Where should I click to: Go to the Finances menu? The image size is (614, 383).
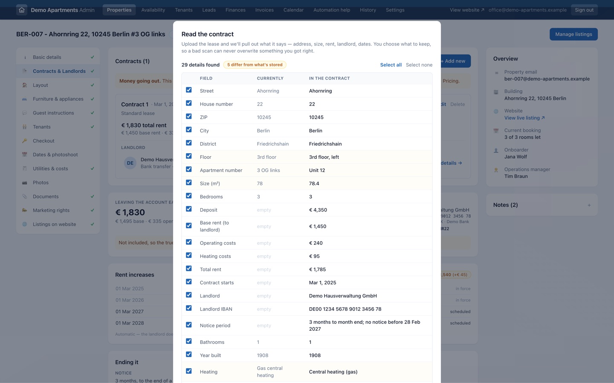point(235,10)
